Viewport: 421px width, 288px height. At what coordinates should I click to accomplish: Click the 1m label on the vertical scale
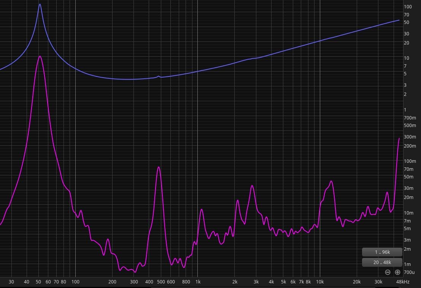tap(407, 264)
